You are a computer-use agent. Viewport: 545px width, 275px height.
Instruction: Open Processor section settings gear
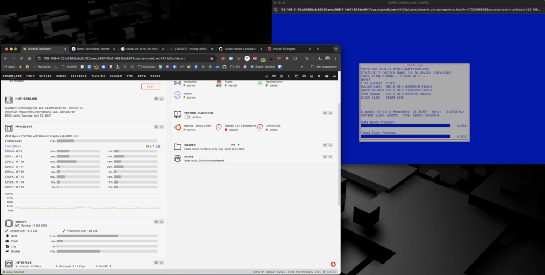[x=156, y=127]
